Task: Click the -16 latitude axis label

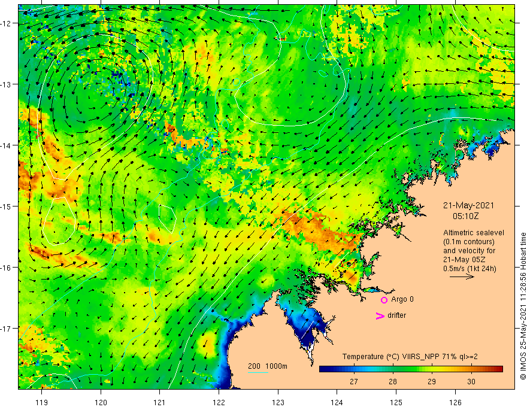Action: tap(6, 268)
